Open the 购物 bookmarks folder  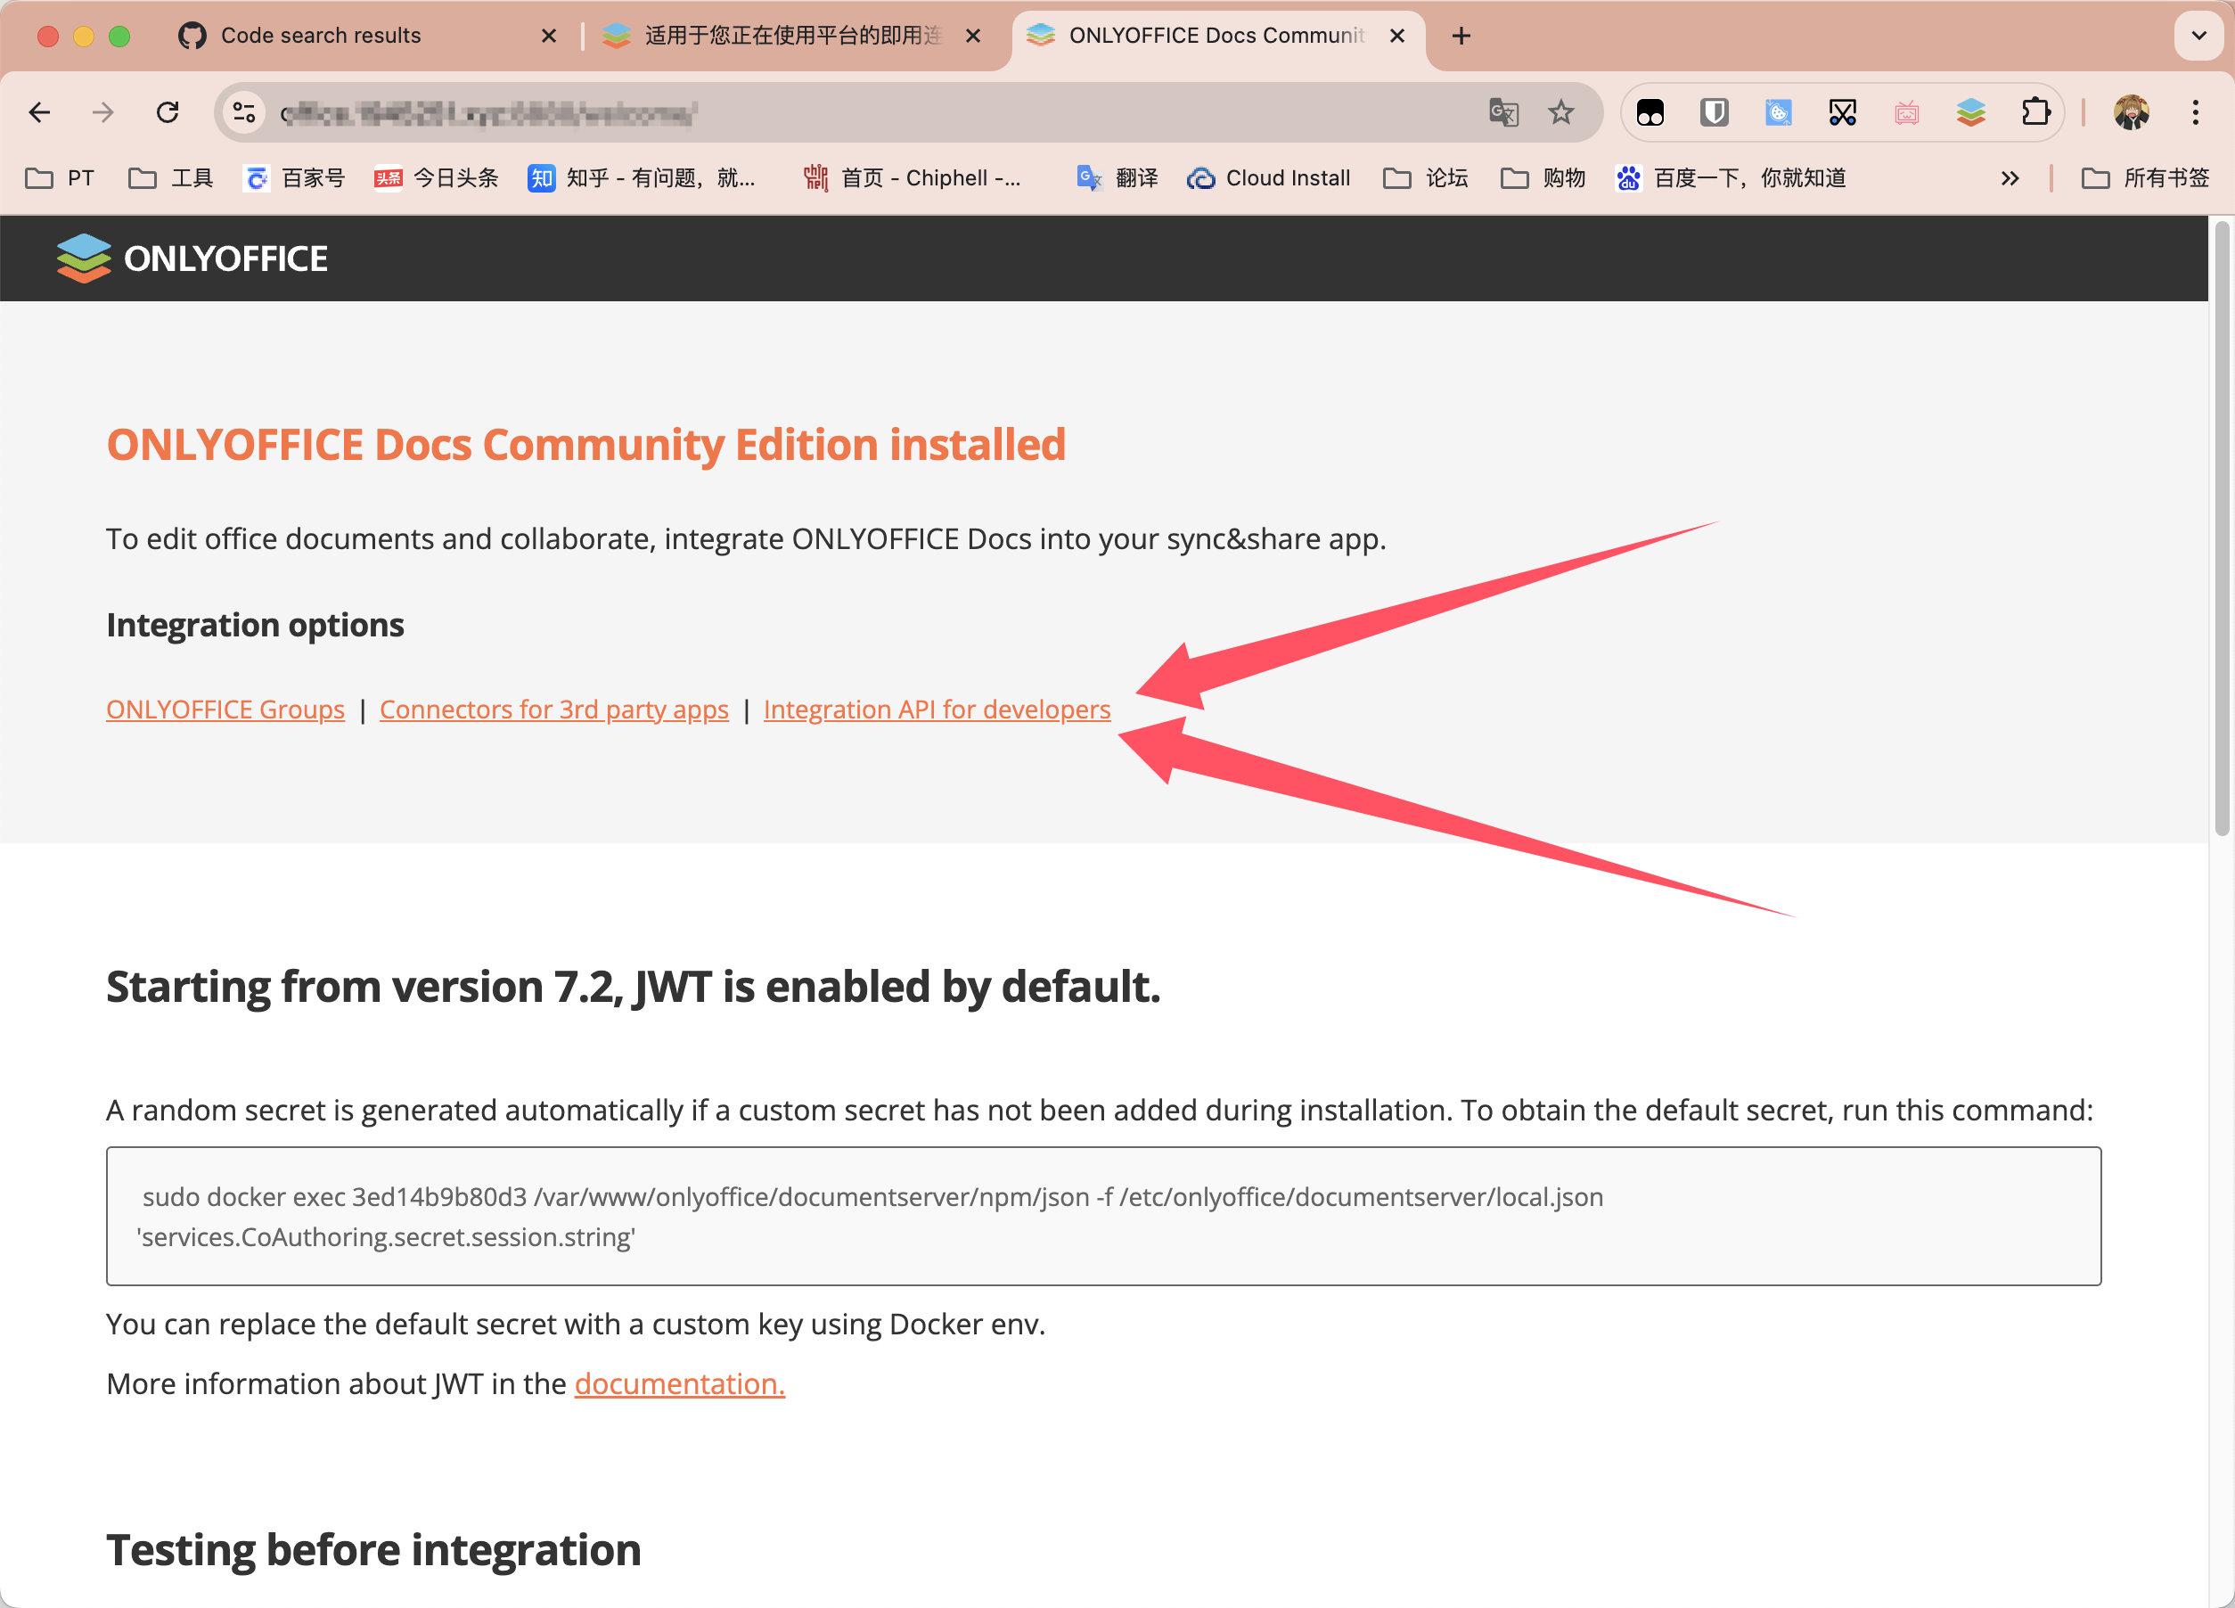pyautogui.click(x=1543, y=178)
